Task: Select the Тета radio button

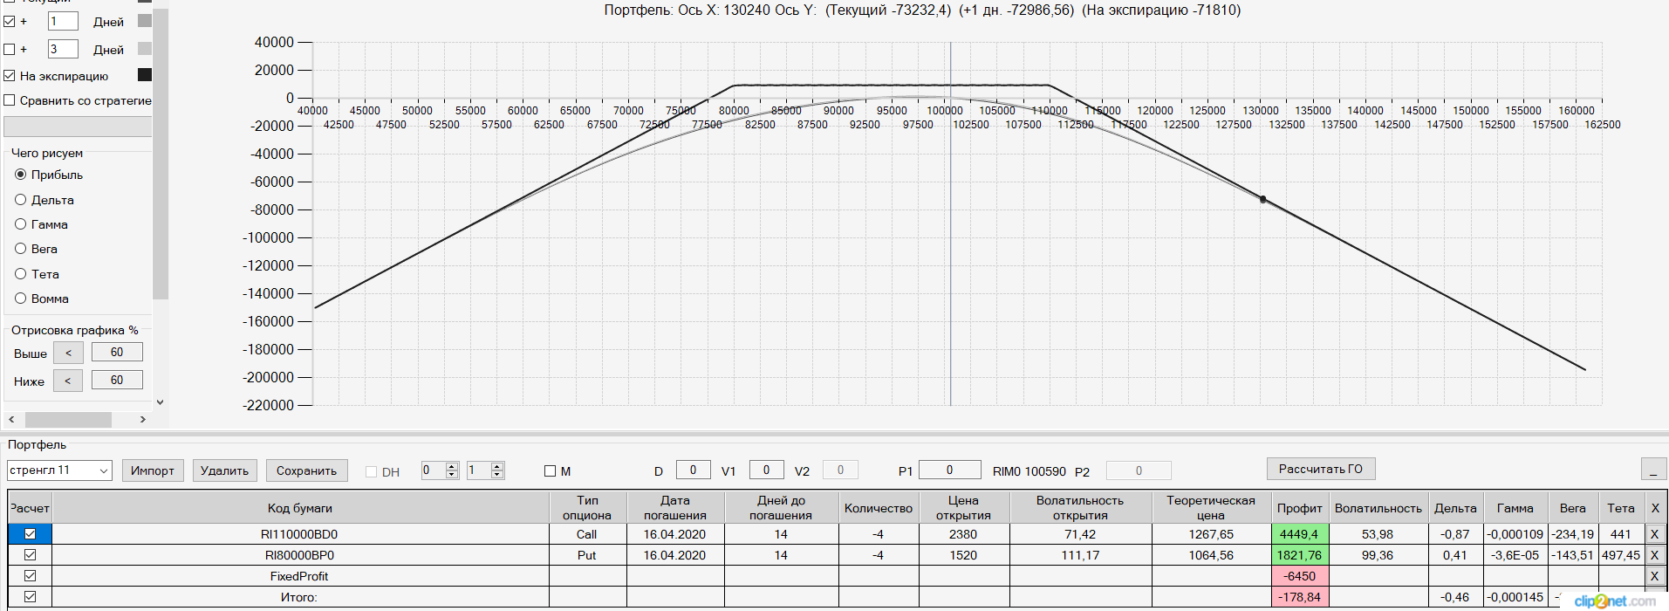Action: 21,274
